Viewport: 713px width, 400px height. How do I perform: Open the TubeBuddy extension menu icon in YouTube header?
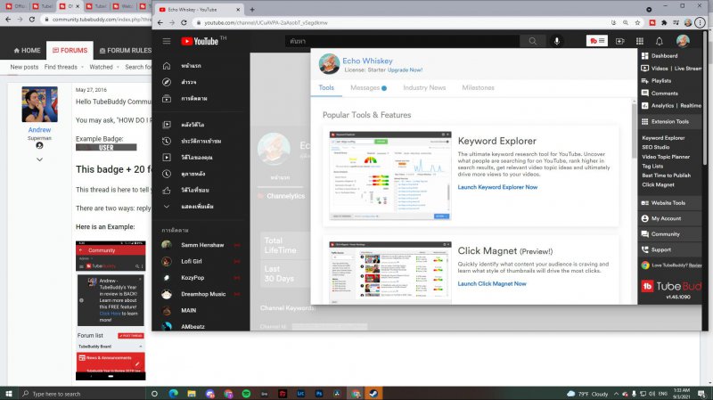(596, 41)
